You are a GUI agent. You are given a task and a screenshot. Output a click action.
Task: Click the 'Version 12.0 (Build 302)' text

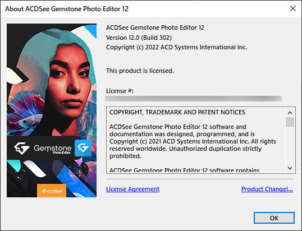click(139, 38)
